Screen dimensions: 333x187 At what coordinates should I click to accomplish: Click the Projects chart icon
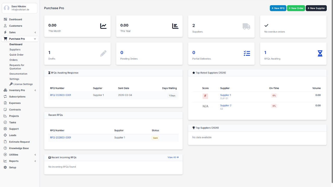tap(5, 116)
